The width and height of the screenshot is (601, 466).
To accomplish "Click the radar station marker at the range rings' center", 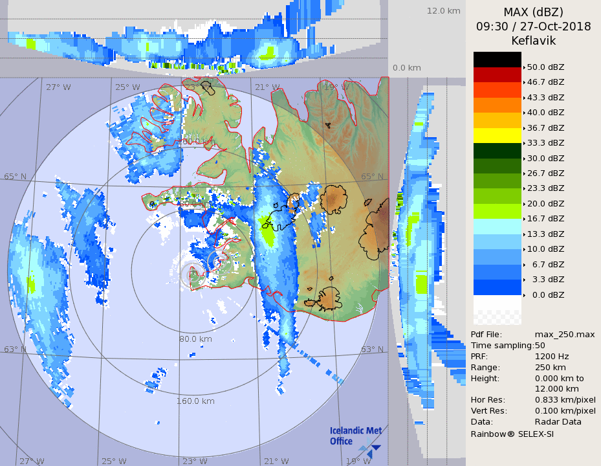I will tap(191, 274).
